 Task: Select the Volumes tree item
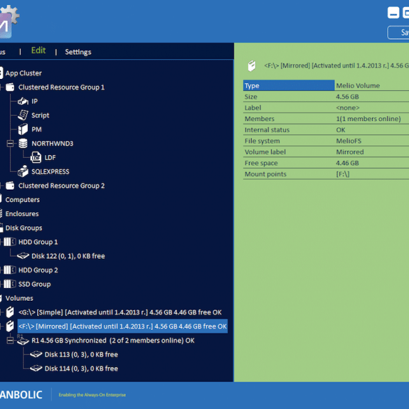point(20,298)
